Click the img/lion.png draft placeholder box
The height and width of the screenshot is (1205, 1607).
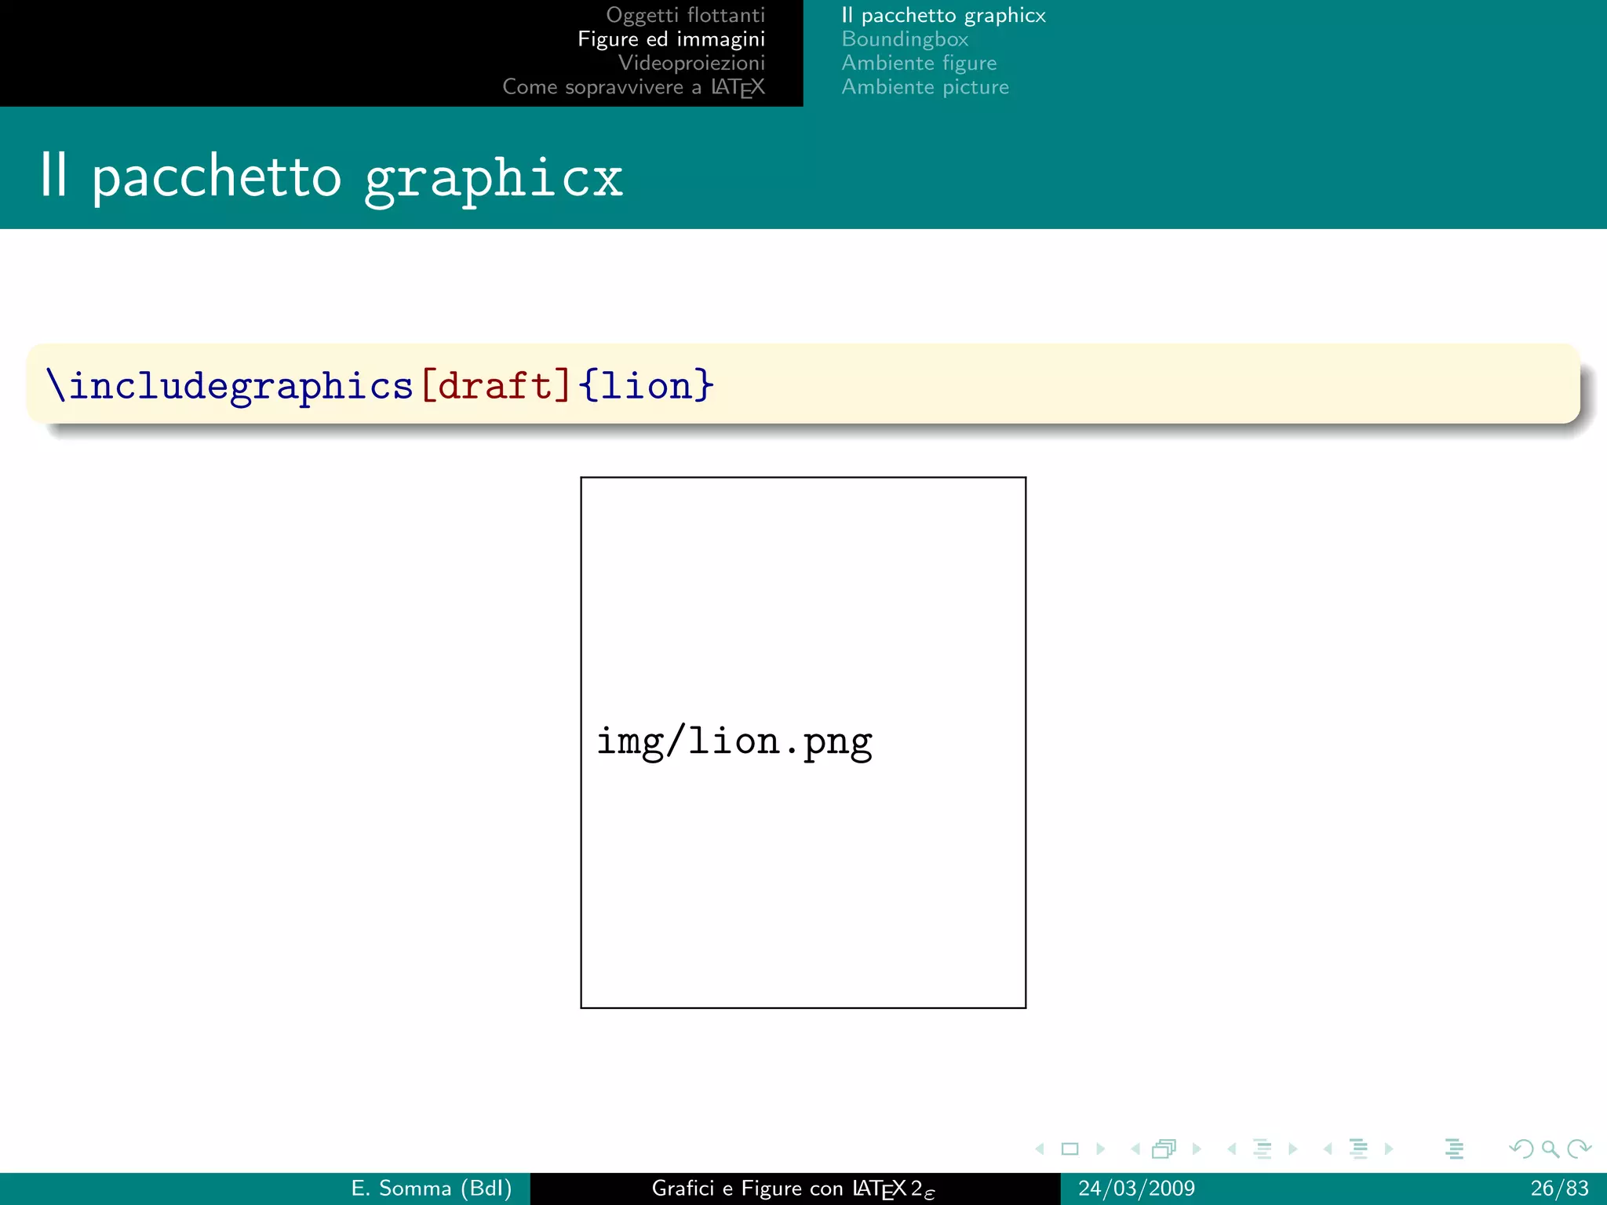(803, 742)
